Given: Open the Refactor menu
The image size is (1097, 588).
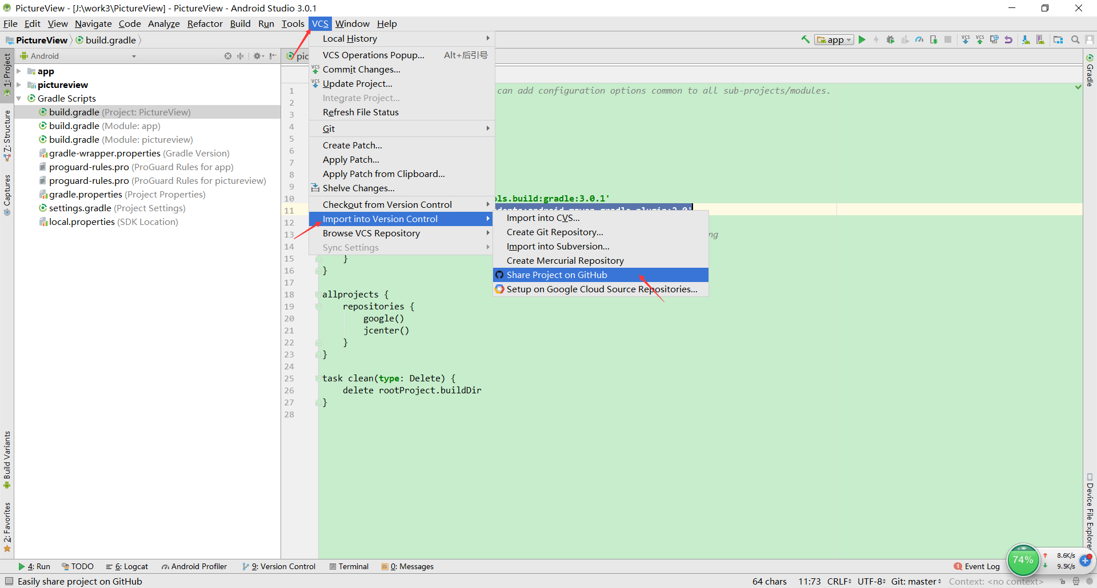Looking at the screenshot, I should [205, 23].
